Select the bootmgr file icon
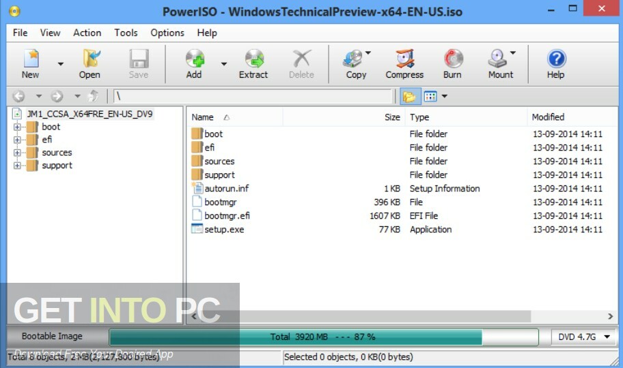The height and width of the screenshot is (368, 623). pos(197,202)
